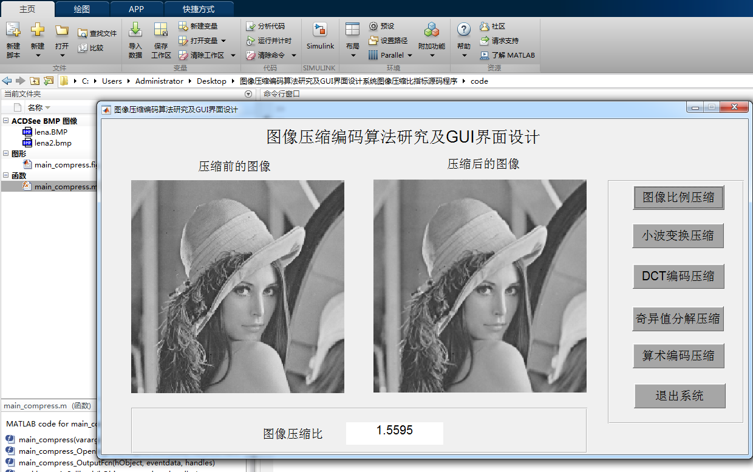Click the compression ratio field showing 1.5595
The image size is (753, 472).
395,433
